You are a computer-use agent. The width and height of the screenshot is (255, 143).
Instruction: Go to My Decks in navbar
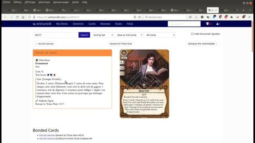tap(62, 24)
